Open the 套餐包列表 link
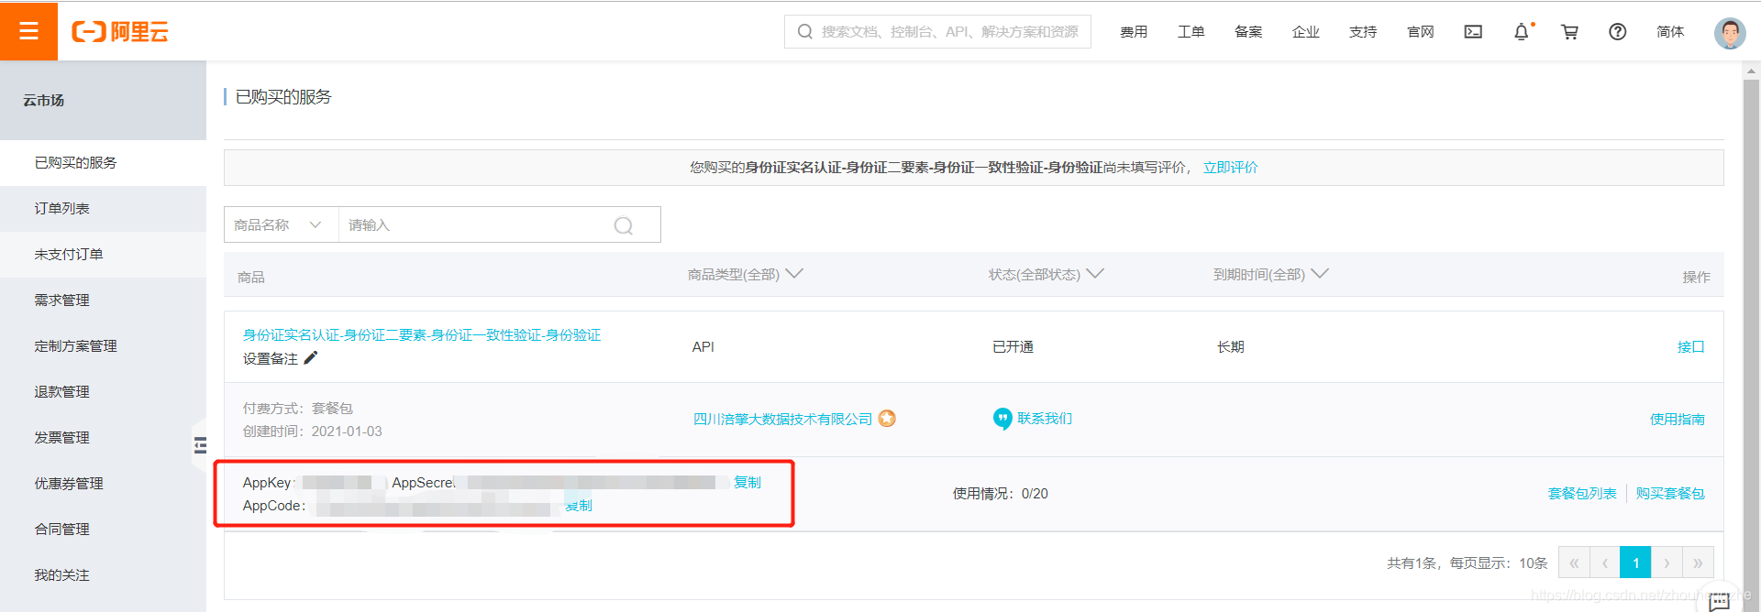This screenshot has height=612, width=1761. point(1582,494)
